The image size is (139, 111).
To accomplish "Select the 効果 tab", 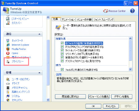I will coord(56,19).
